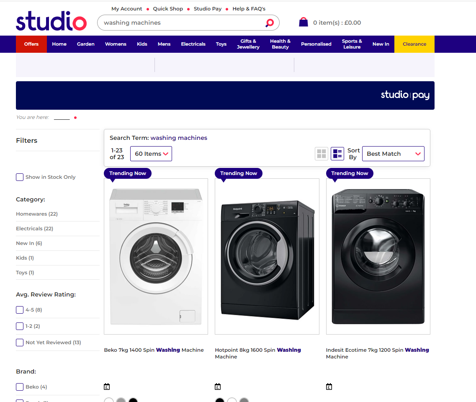Click the payment calendar icon under the Hotpoint washer

click(x=218, y=386)
